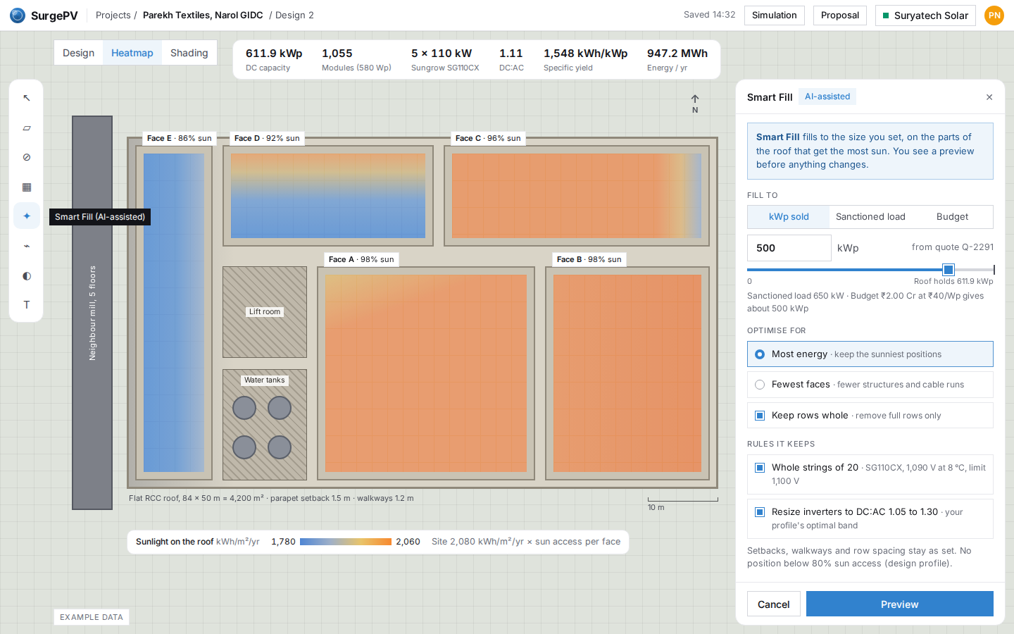Click the north arrow compass

click(x=695, y=104)
